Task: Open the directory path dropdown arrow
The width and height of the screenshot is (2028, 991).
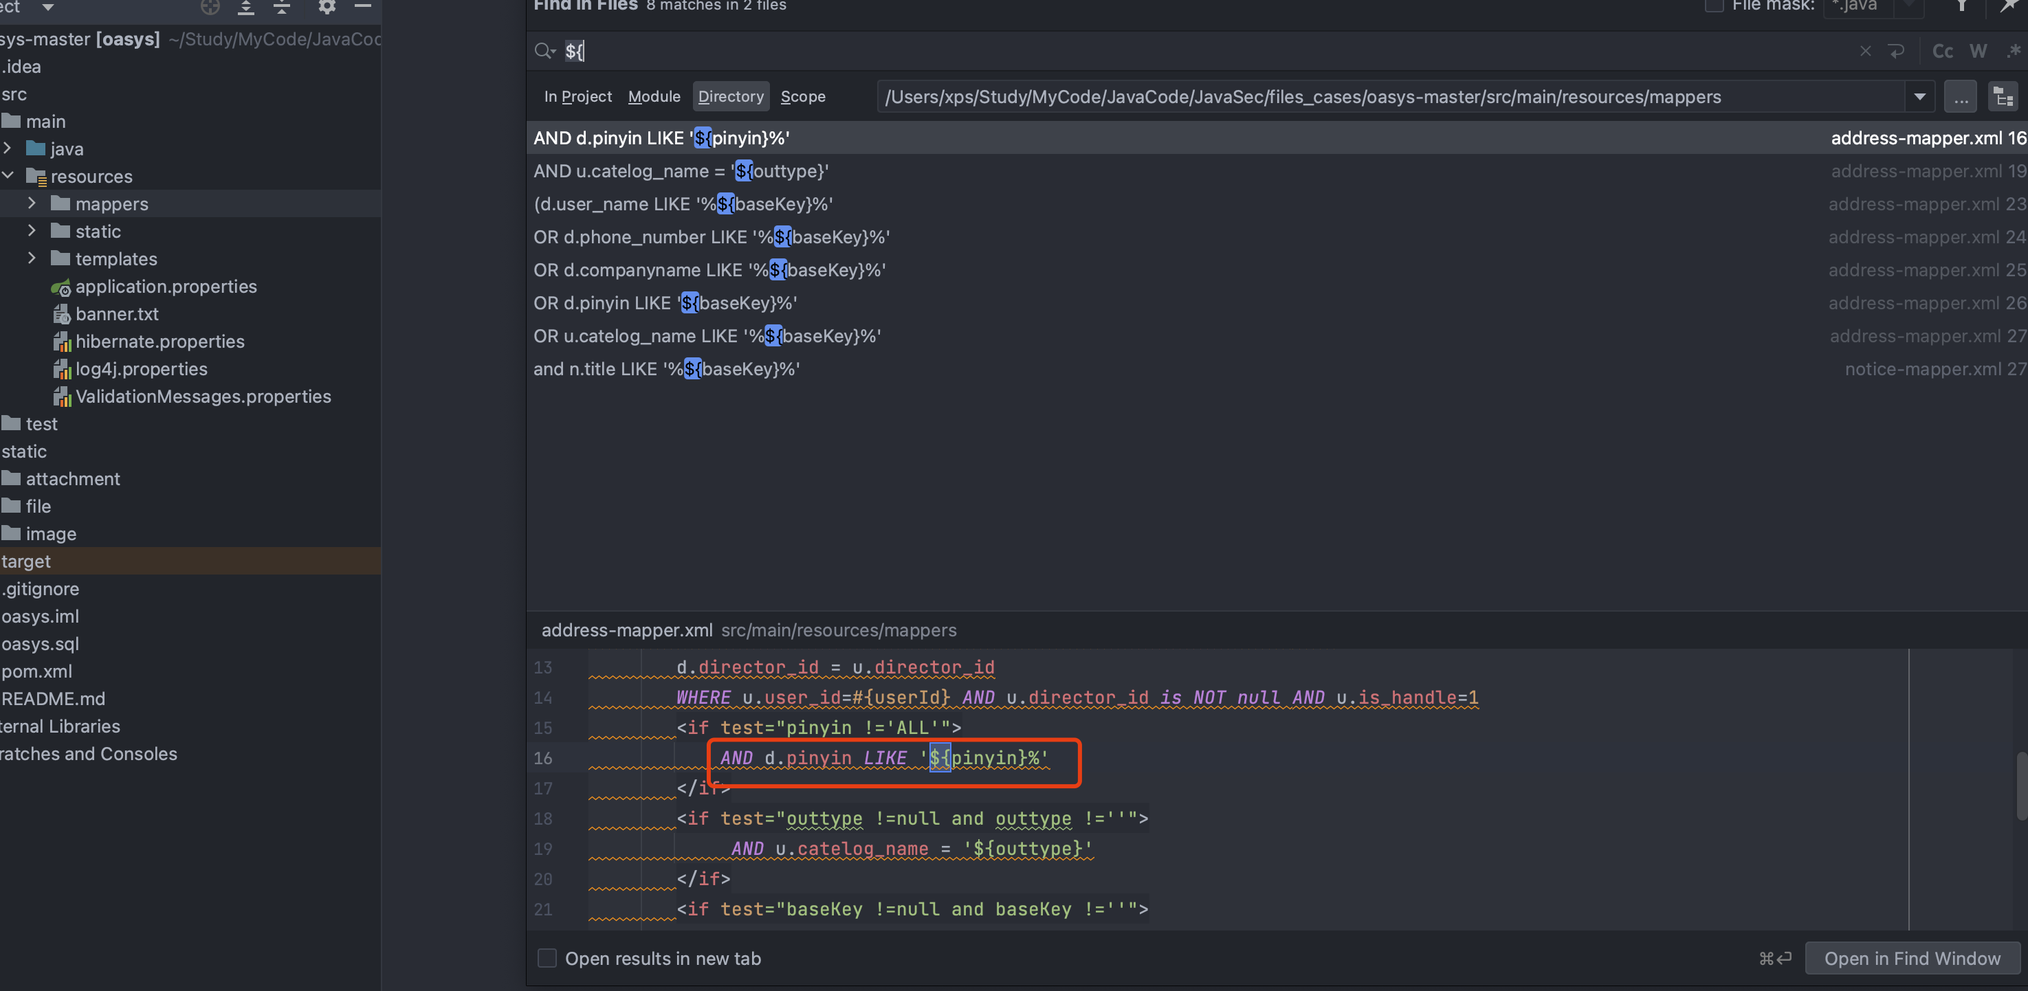Action: tap(1919, 98)
